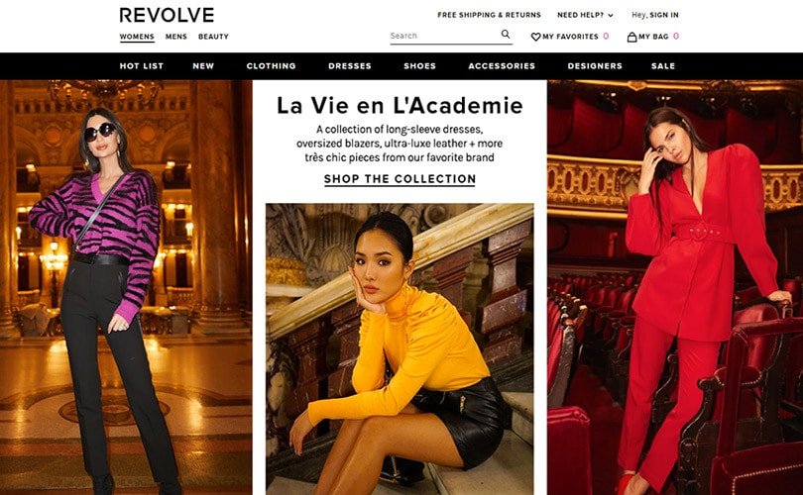This screenshot has width=803, height=495.
Task: Open the Dresses menu
Action: click(x=350, y=66)
